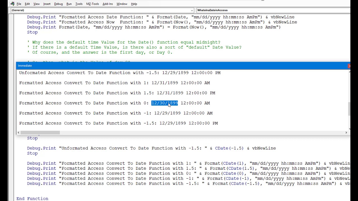Click the Immediate window vertical scrollbar thumb
This screenshot has height=201, width=358.
point(349,109)
